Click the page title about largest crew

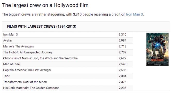point(45,5)
